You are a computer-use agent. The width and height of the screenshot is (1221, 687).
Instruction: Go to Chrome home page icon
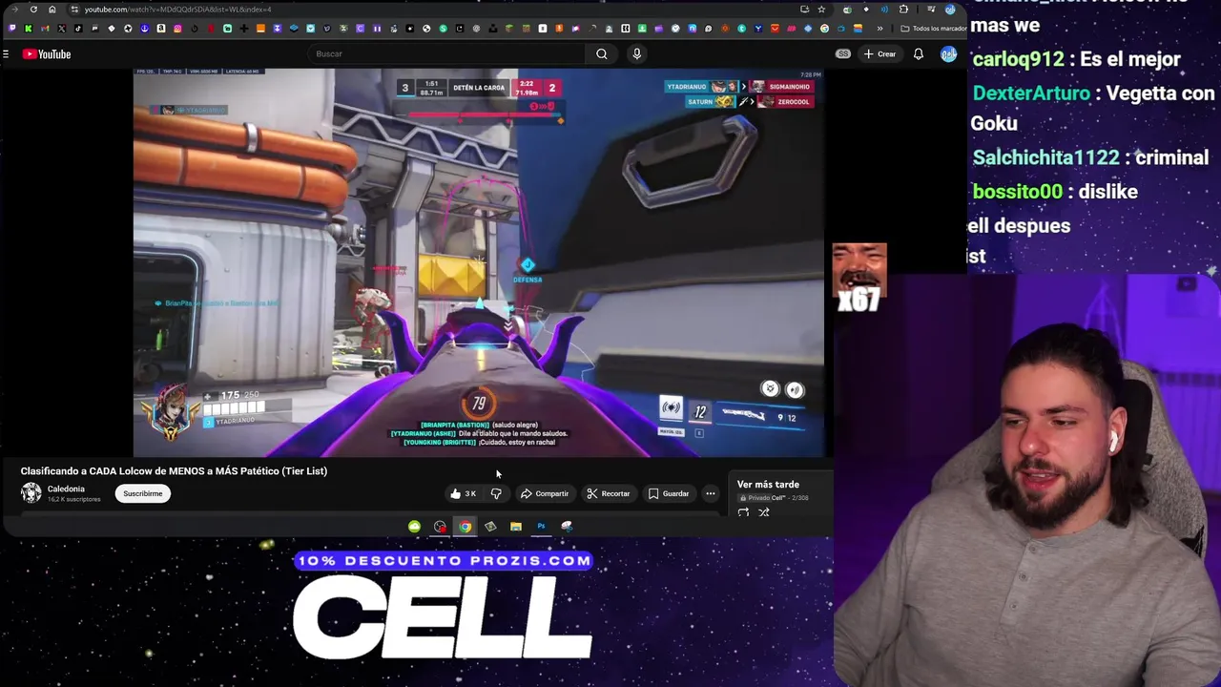[x=52, y=10]
